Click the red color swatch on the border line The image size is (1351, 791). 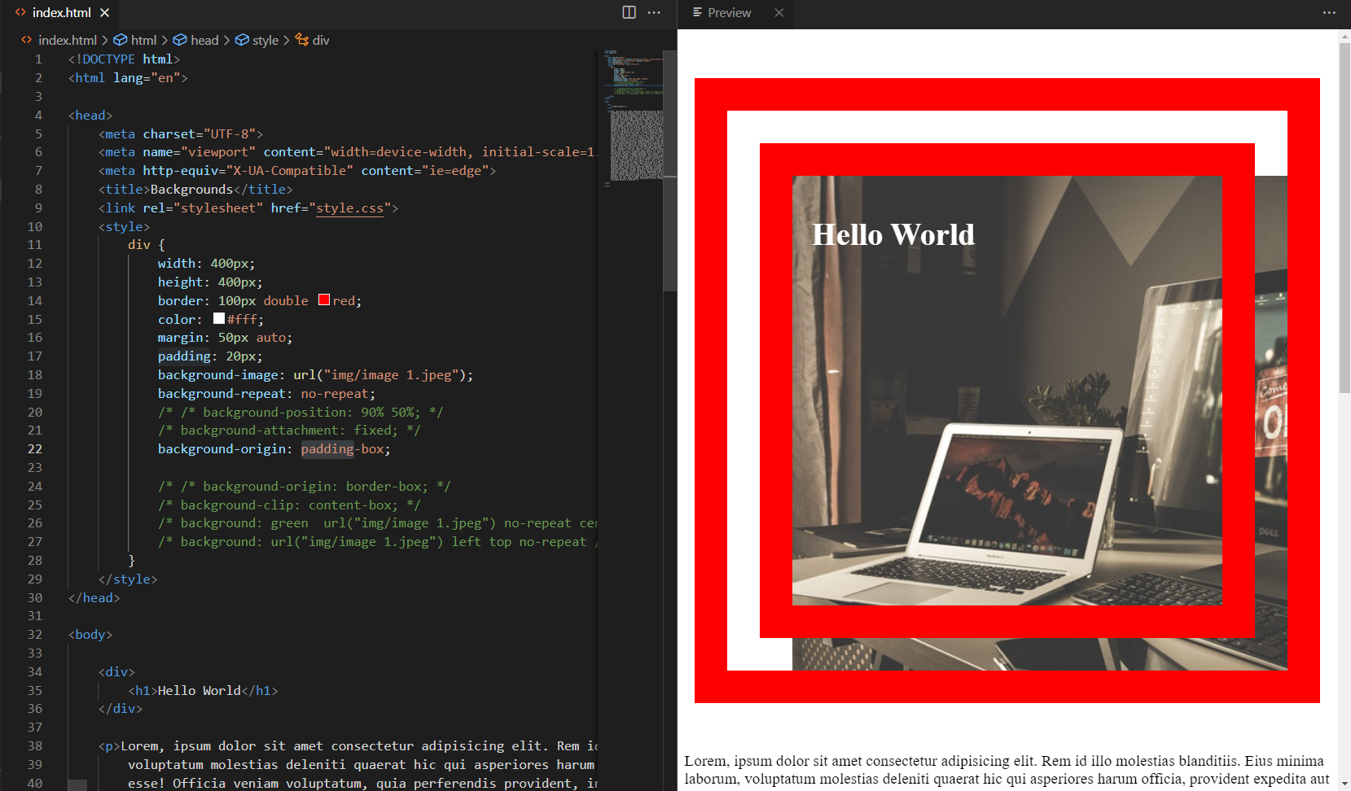coord(324,299)
